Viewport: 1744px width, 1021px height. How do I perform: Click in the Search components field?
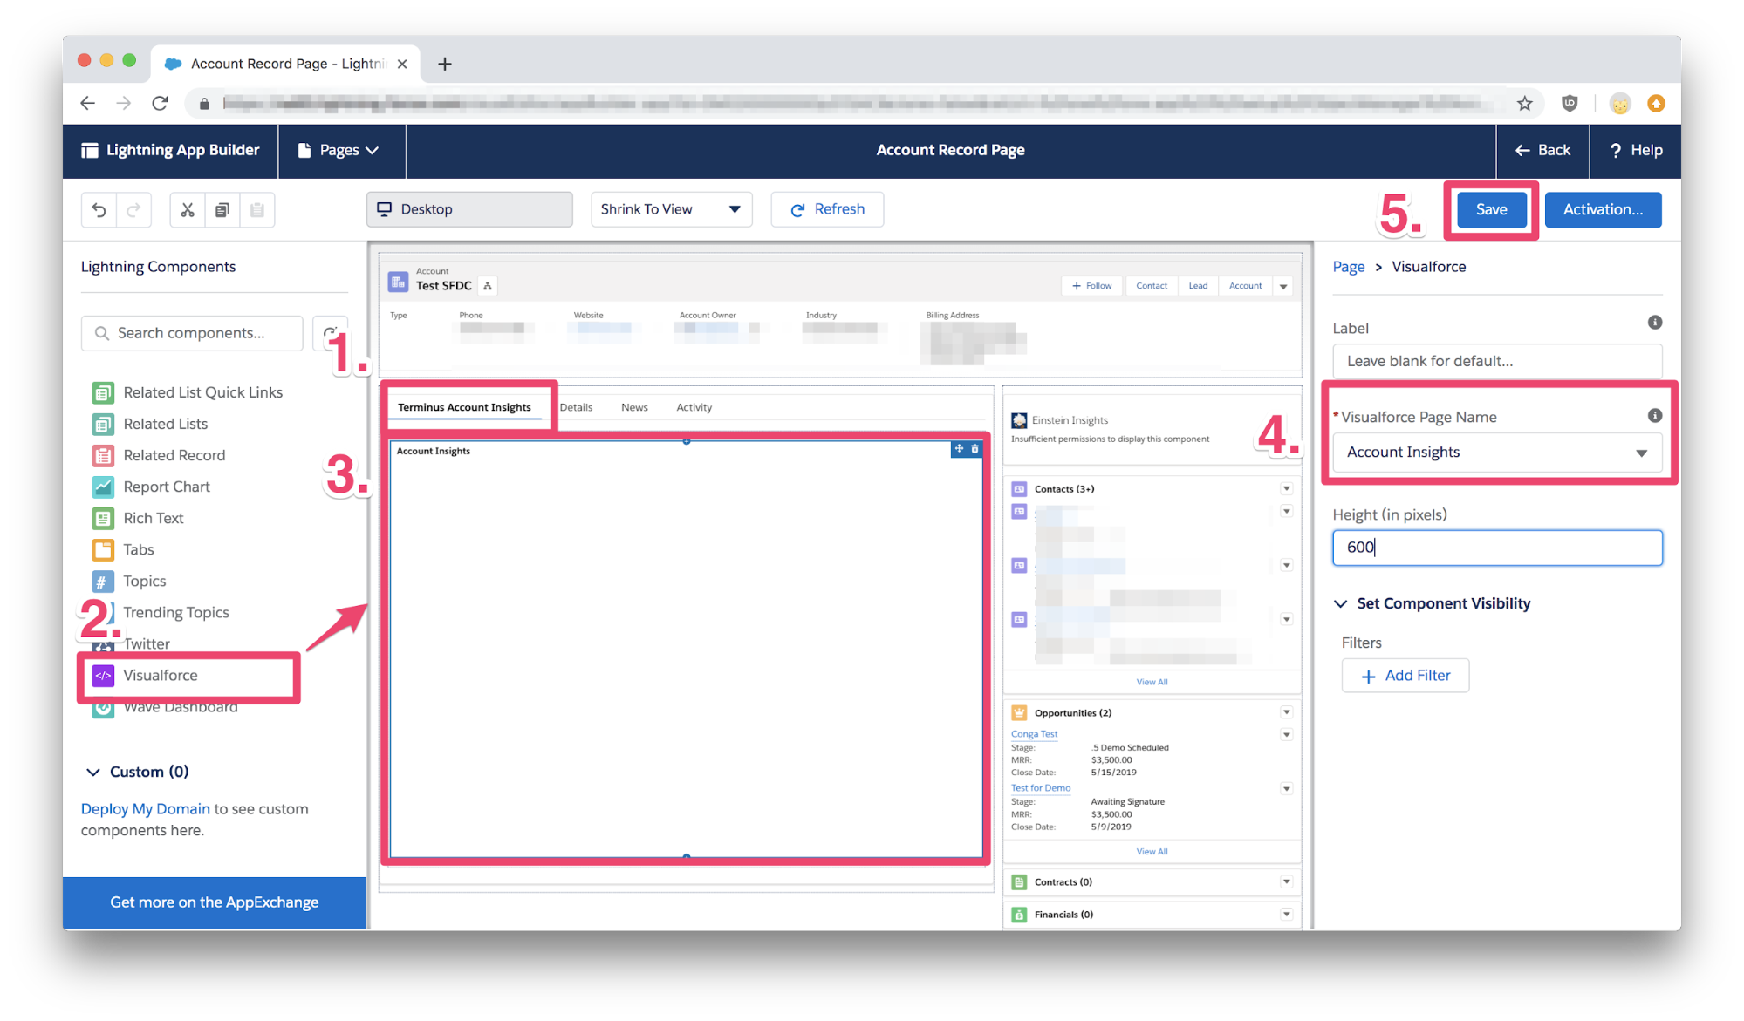192,334
